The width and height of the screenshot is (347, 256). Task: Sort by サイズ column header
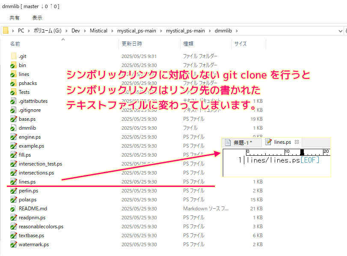point(240,44)
